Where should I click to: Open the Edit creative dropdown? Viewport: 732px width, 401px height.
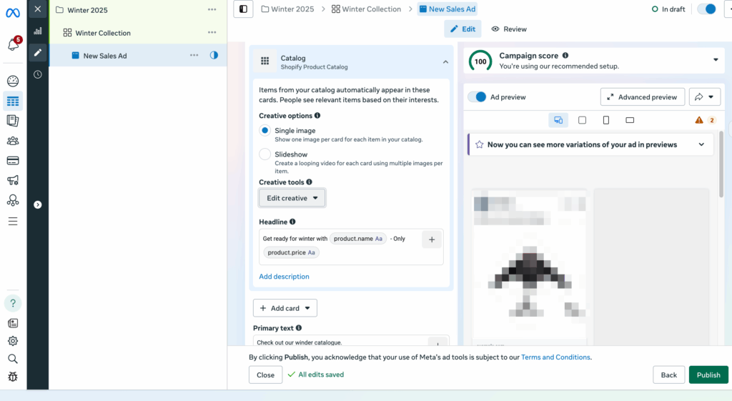(292, 198)
